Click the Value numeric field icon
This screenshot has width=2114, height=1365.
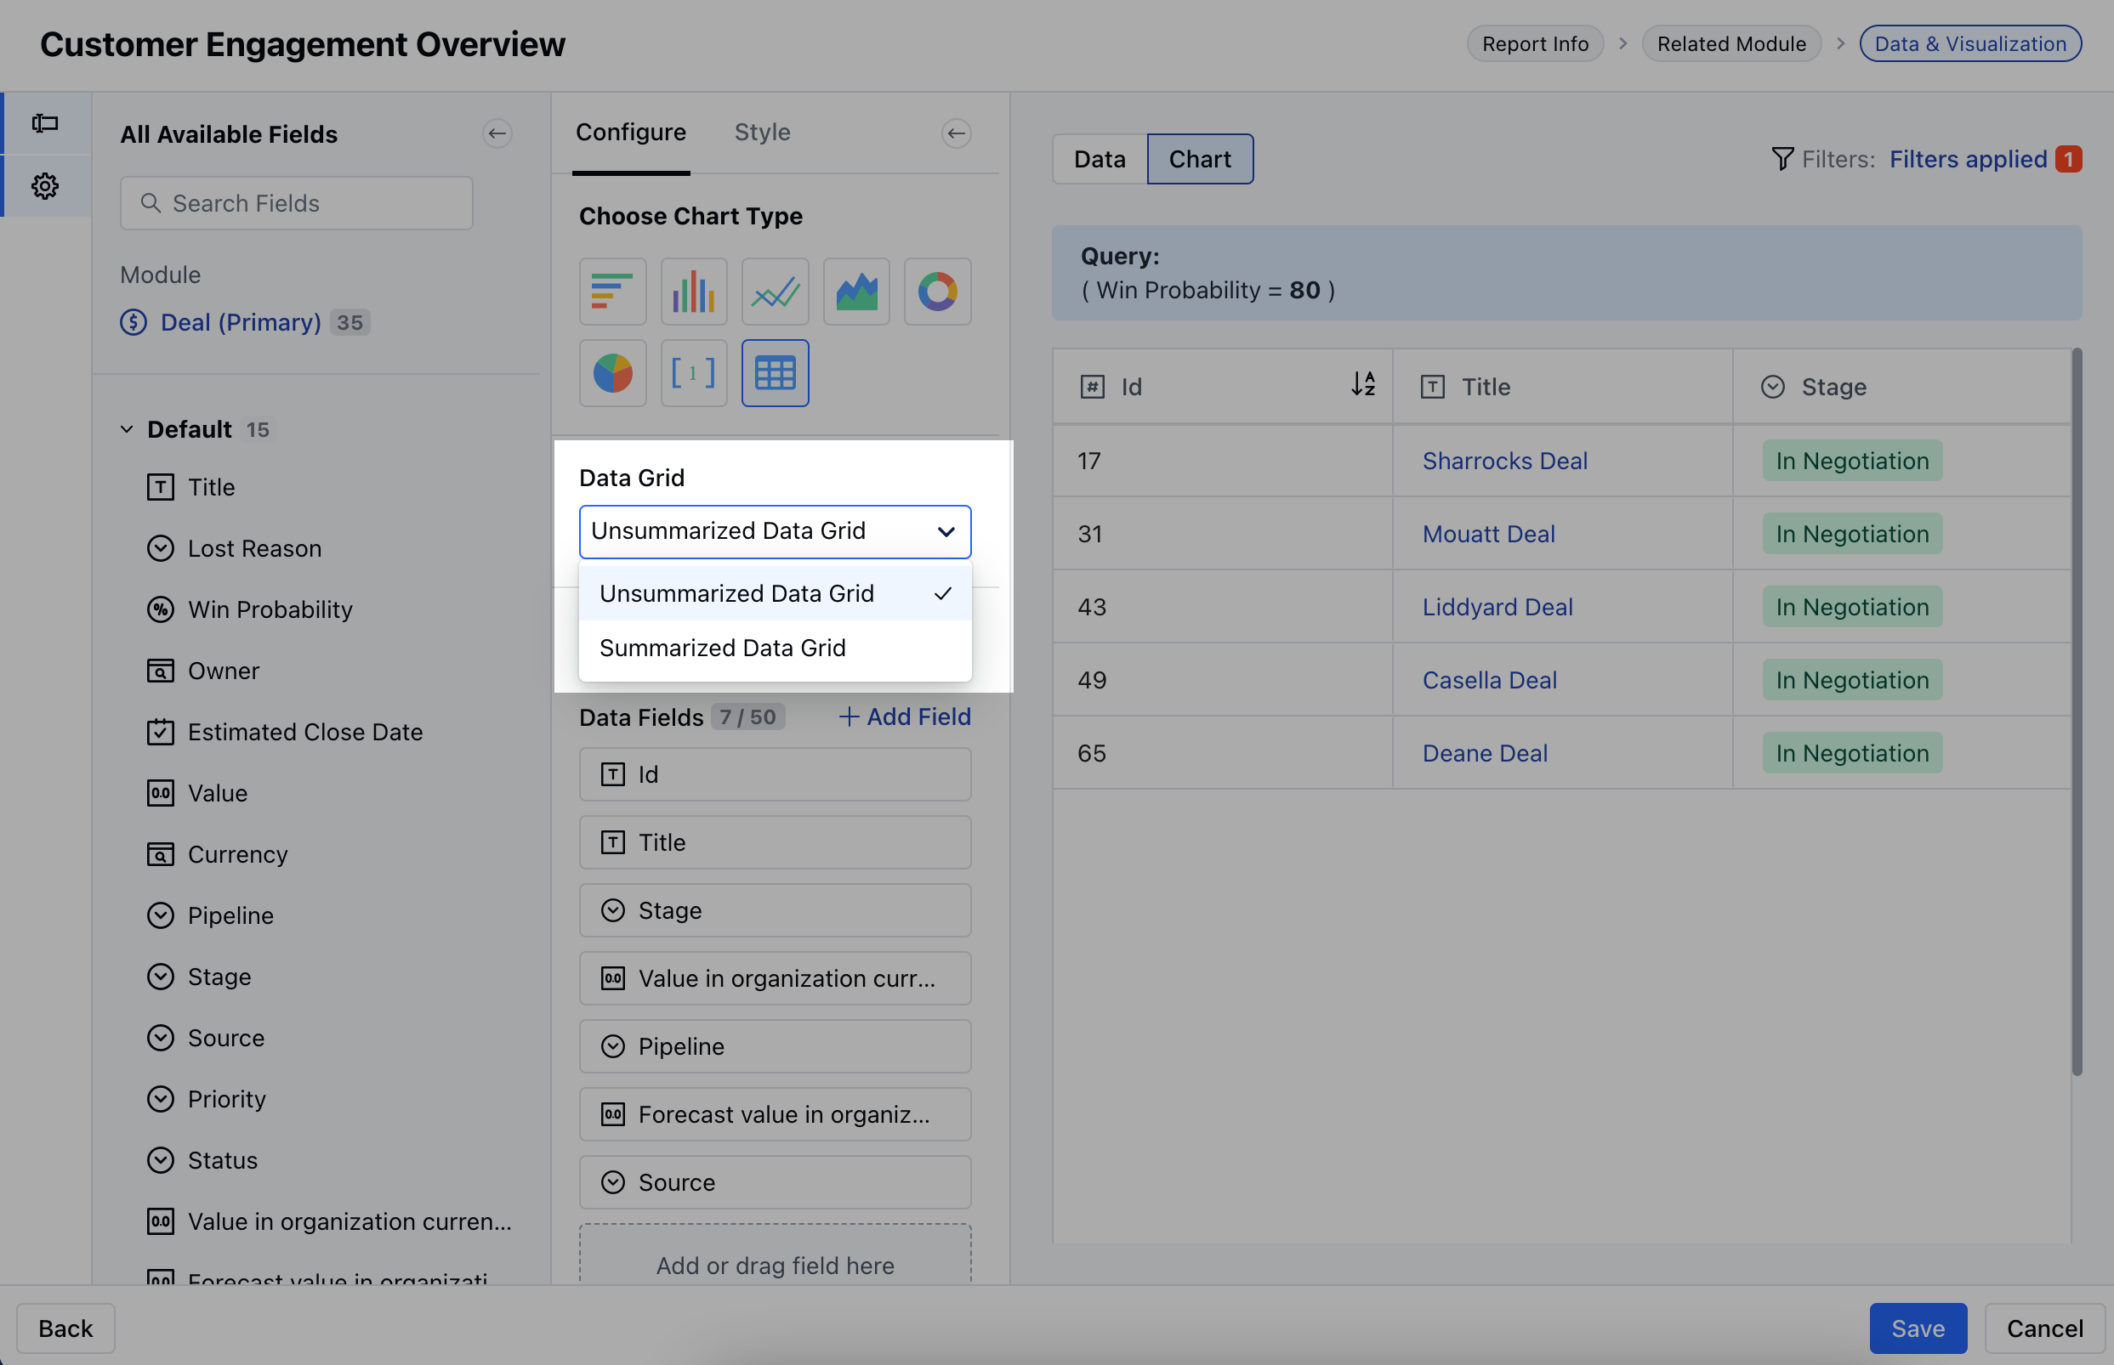point(161,793)
